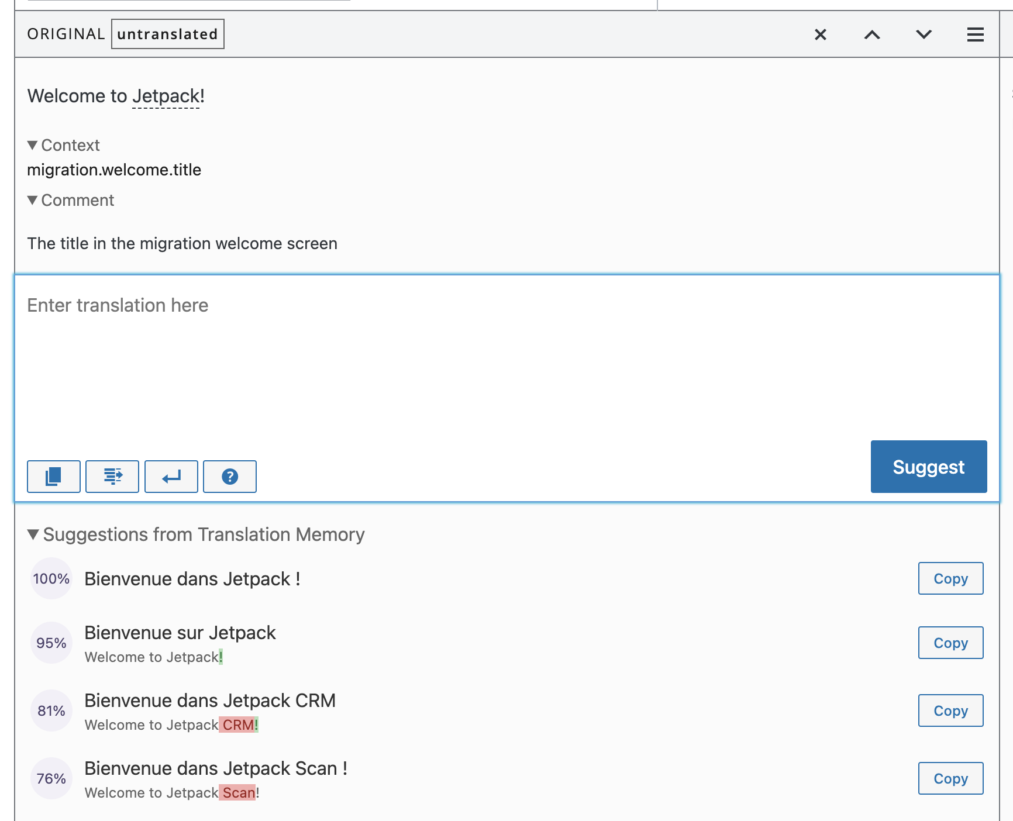Open the help question-mark icon
The width and height of the screenshot is (1013, 821).
coord(230,477)
